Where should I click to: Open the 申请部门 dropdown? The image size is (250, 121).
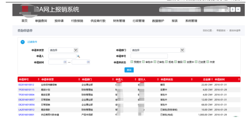(x=158, y=50)
